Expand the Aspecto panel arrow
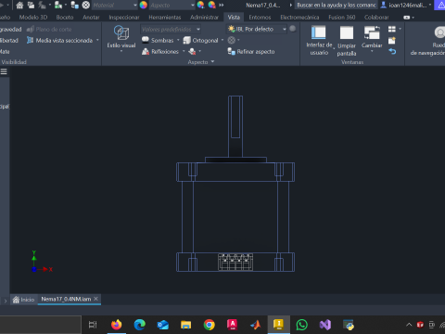The image size is (445, 334). click(x=212, y=61)
